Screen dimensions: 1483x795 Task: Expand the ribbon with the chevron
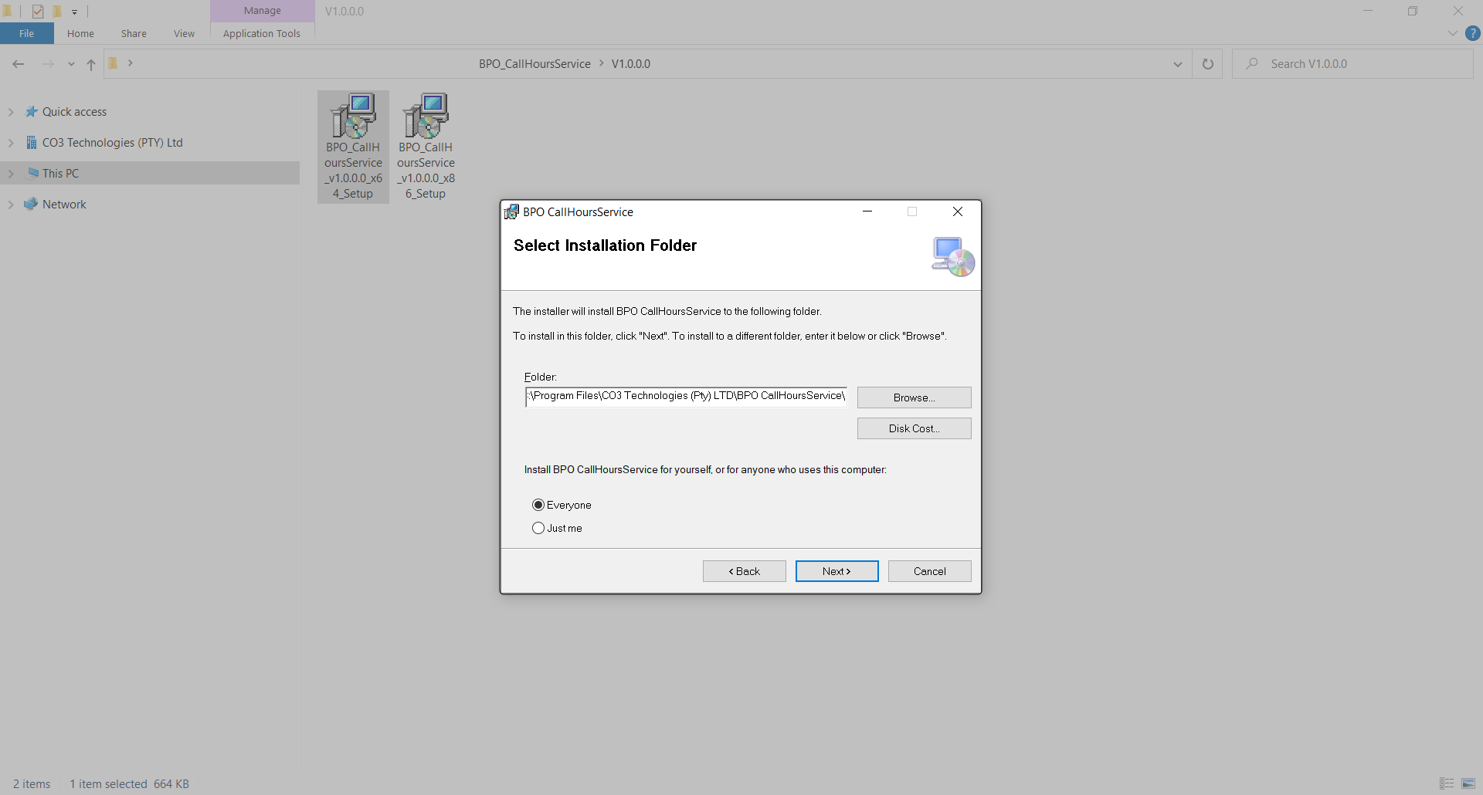point(1453,33)
